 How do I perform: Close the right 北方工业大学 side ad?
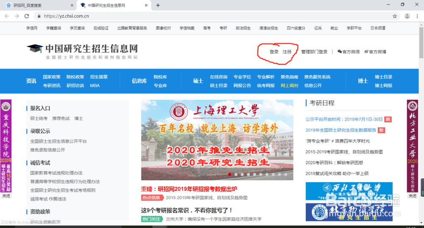[x=413, y=196]
